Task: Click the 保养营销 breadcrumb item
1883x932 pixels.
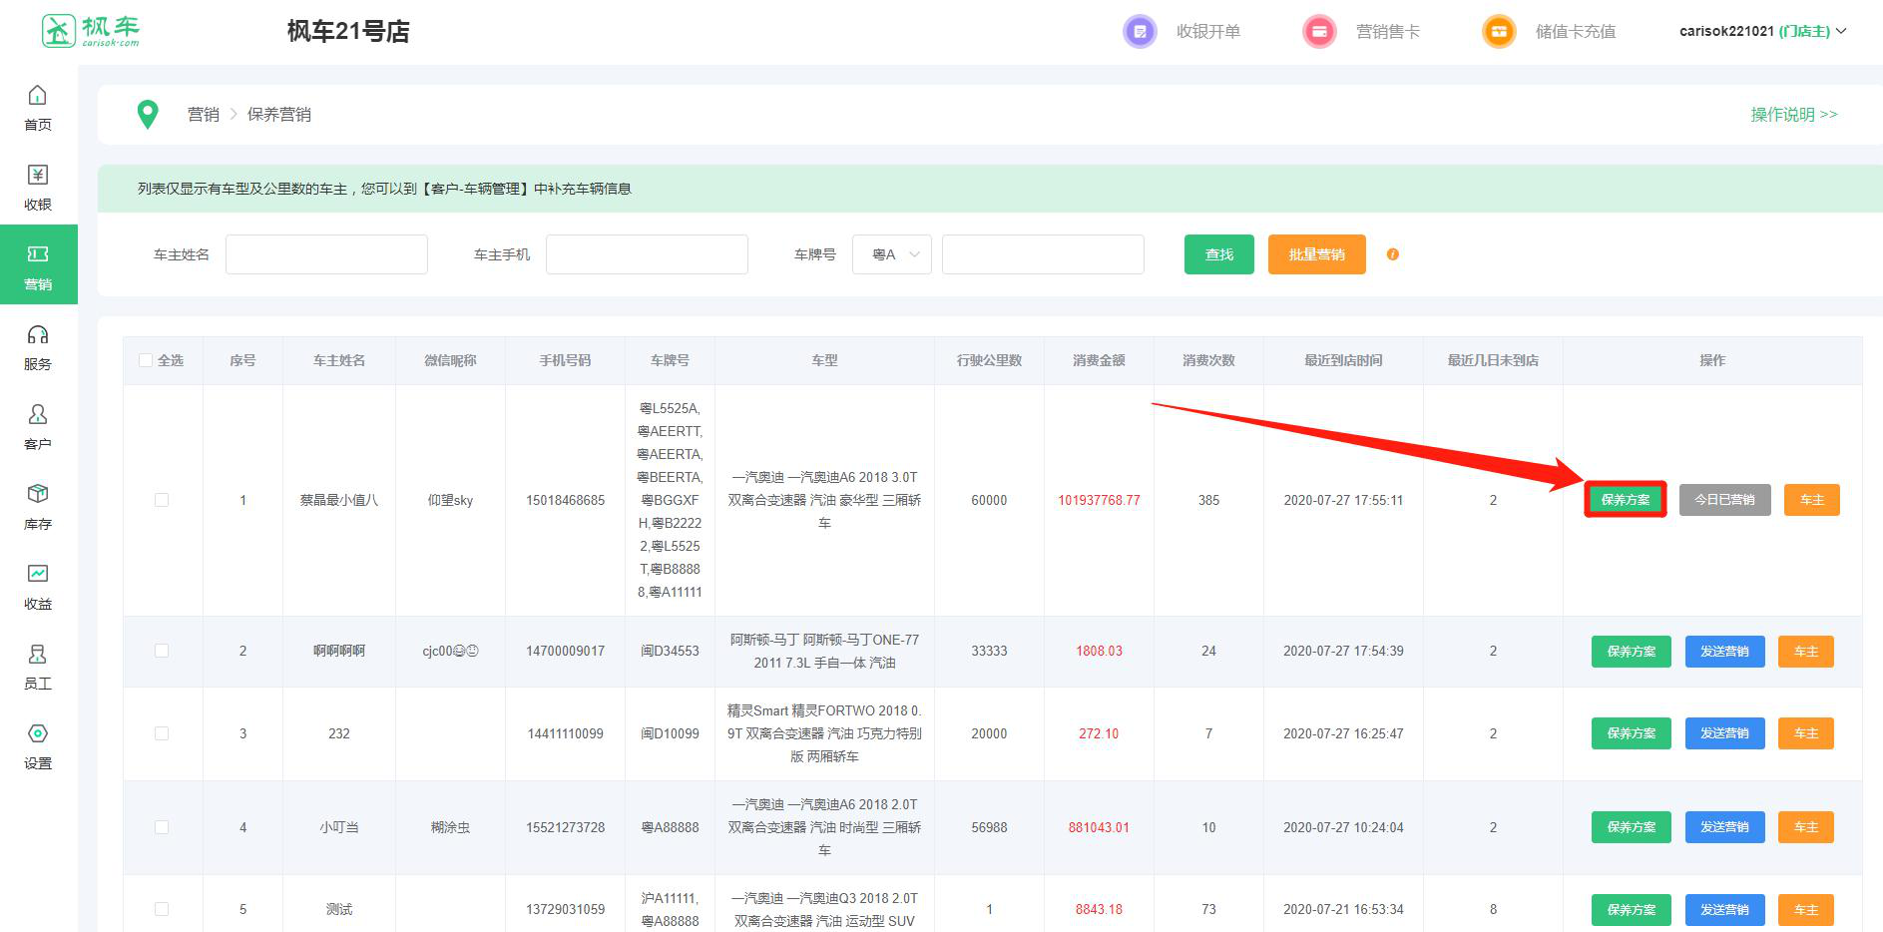Action: click(x=279, y=115)
